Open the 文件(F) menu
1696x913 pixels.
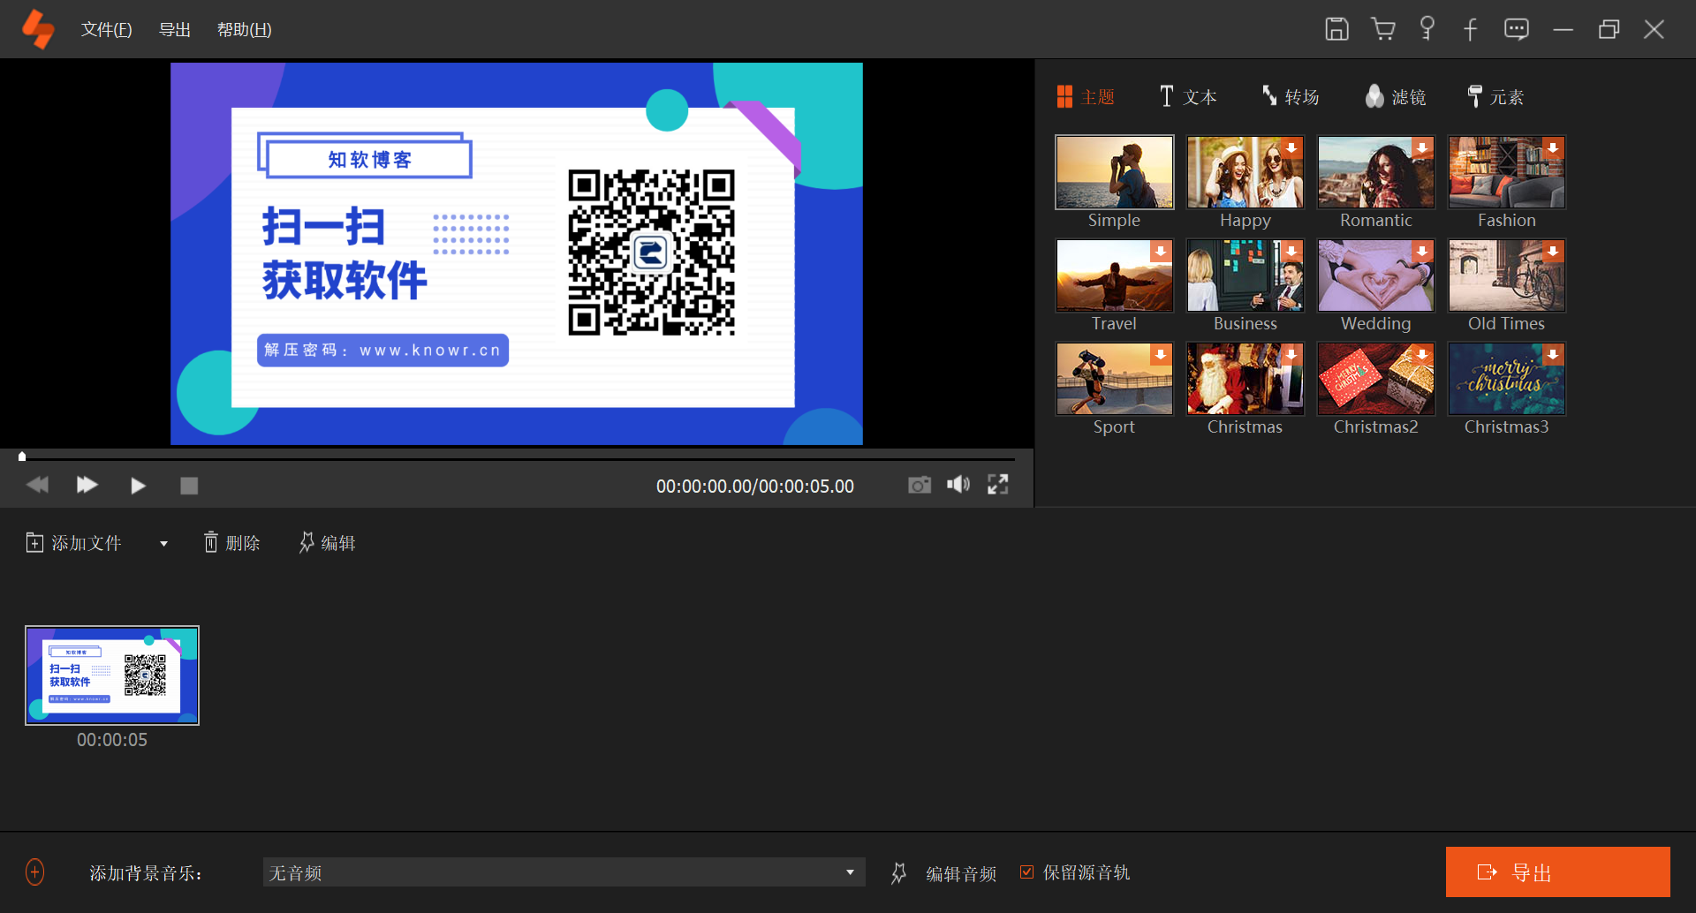[x=107, y=30]
